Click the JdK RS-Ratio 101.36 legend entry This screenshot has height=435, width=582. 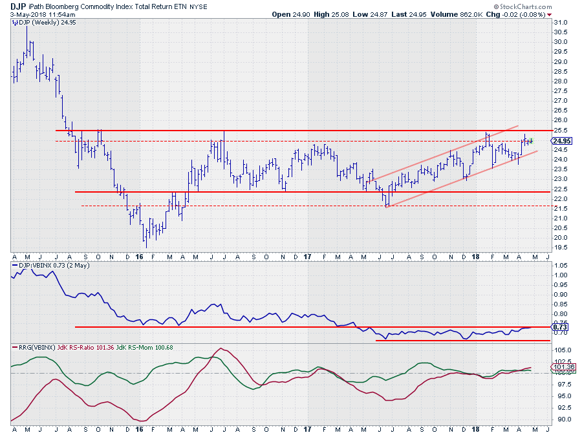coord(86,348)
